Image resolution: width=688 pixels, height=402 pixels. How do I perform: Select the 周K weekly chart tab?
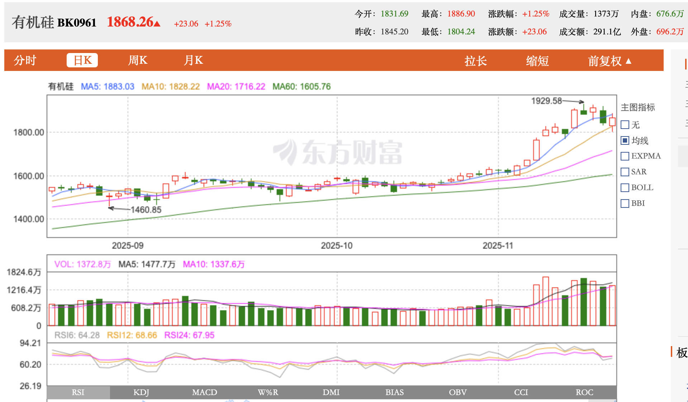click(138, 60)
